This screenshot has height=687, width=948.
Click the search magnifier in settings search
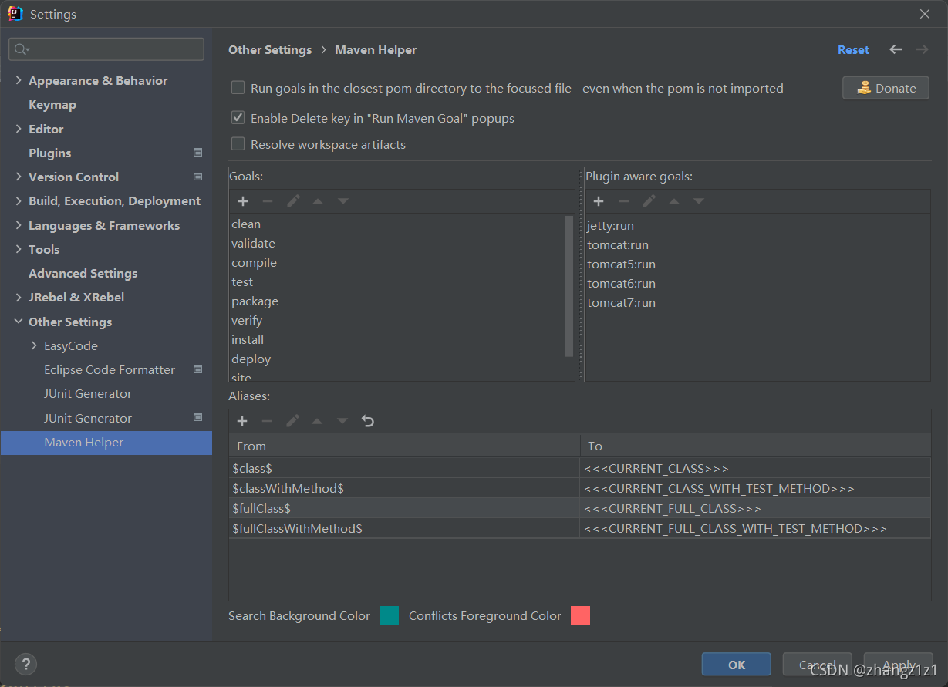pos(21,49)
